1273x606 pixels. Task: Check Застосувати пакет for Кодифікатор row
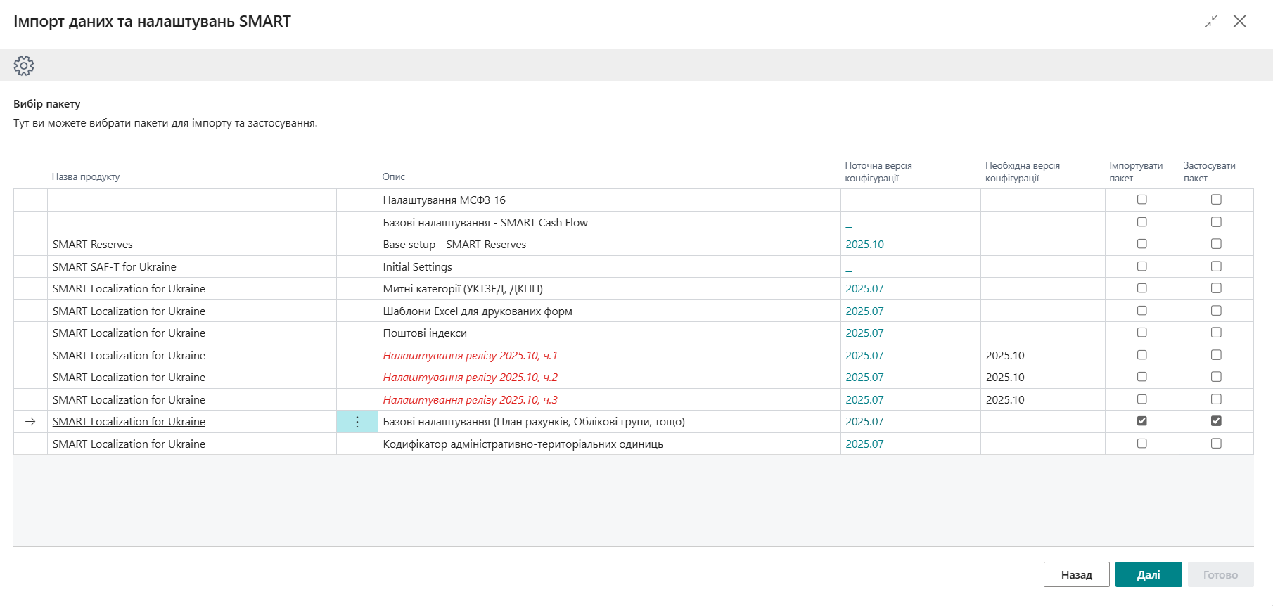(x=1216, y=444)
